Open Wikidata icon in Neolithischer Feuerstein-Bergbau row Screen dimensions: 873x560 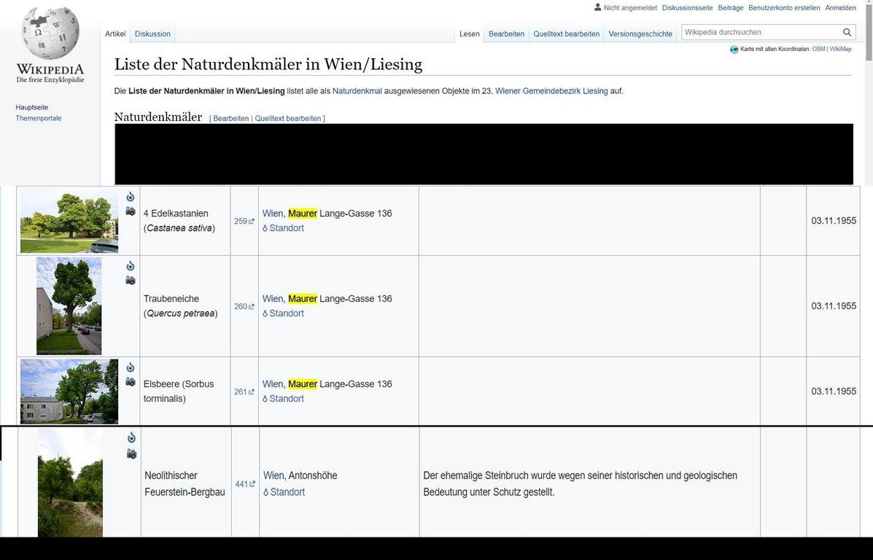[x=131, y=437]
